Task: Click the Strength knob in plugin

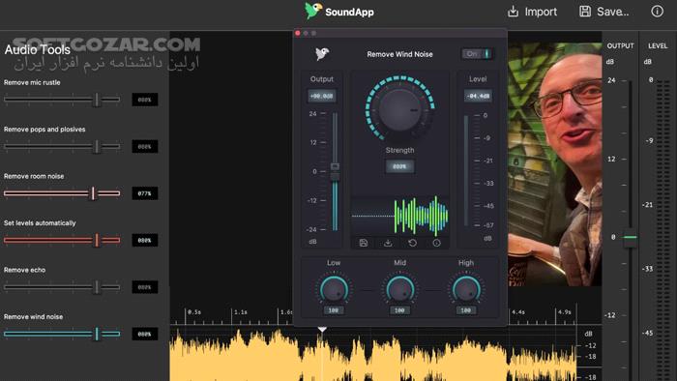Action: (x=399, y=109)
